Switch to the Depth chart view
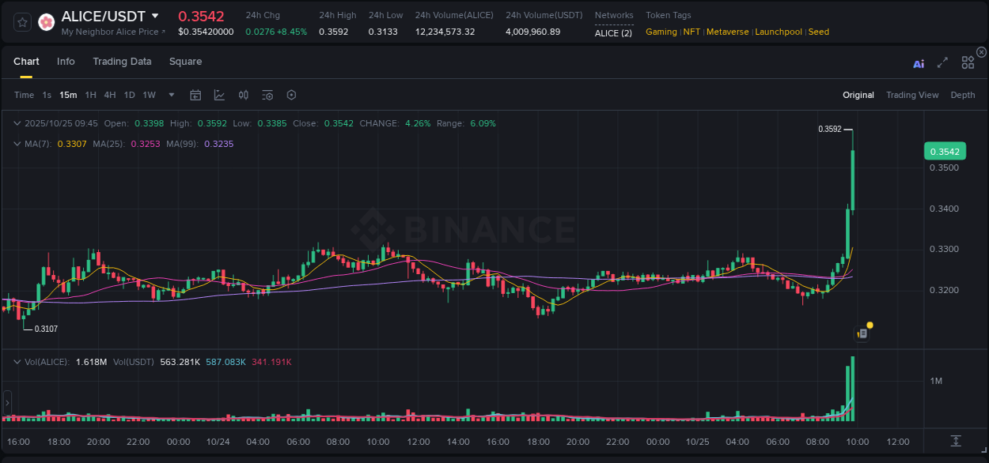The width and height of the screenshot is (989, 463). [962, 95]
